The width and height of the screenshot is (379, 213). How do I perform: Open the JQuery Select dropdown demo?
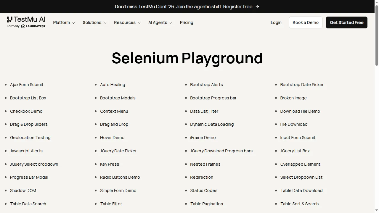pyautogui.click(x=34, y=164)
